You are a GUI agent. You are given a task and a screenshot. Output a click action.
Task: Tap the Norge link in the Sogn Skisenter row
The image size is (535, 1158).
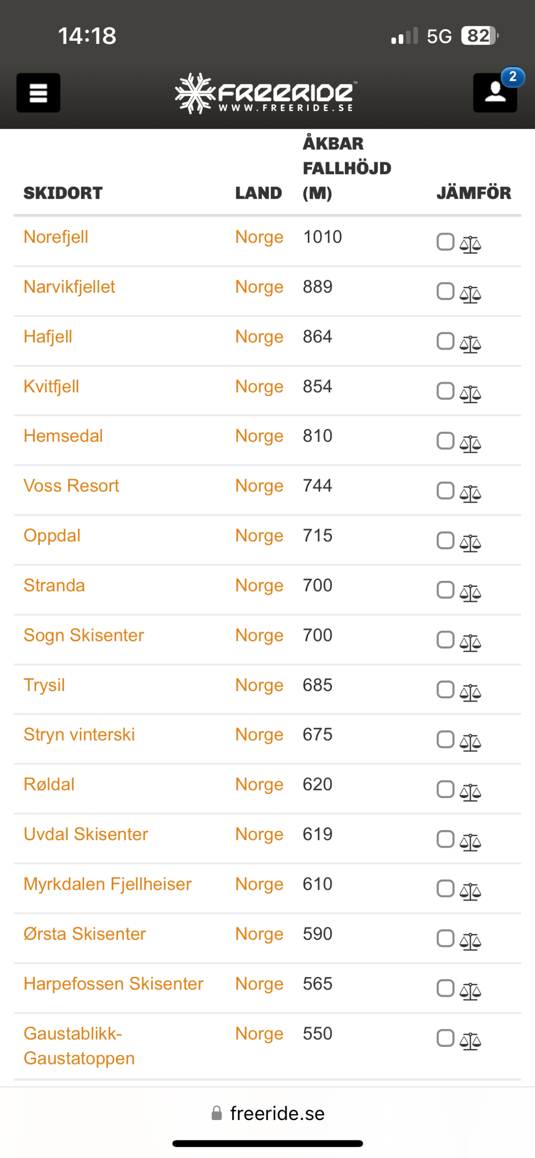click(x=259, y=635)
